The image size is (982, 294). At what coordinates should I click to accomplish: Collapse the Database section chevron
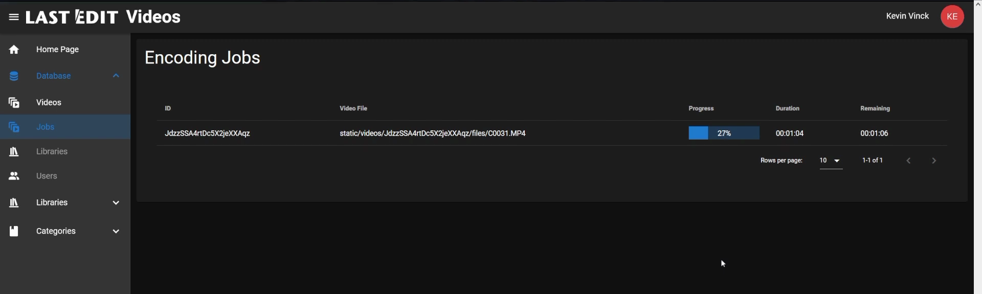point(116,76)
